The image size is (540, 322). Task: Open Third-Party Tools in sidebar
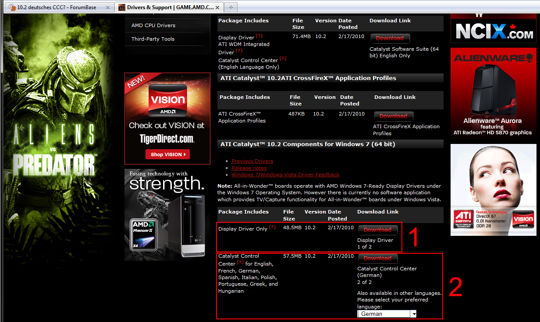click(x=153, y=39)
